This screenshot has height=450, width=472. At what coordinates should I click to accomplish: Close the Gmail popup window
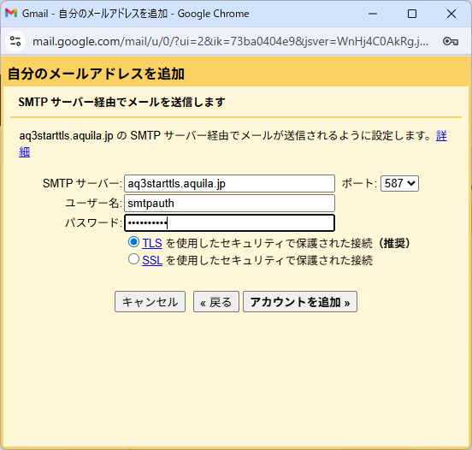pos(451,14)
